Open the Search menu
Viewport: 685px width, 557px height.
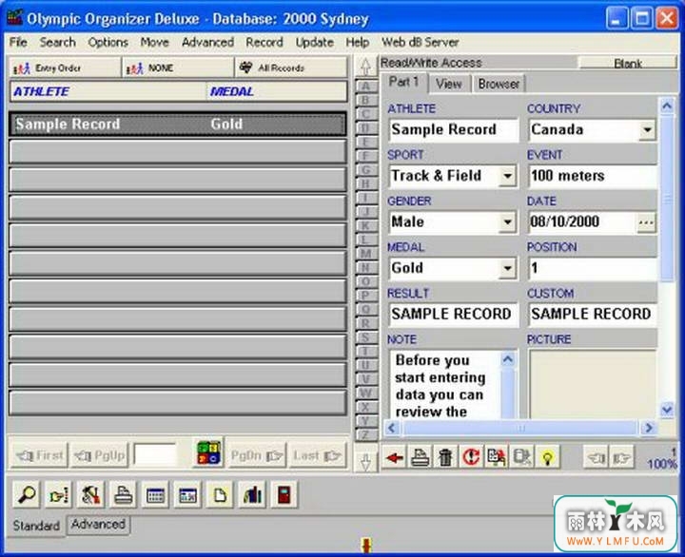click(58, 43)
